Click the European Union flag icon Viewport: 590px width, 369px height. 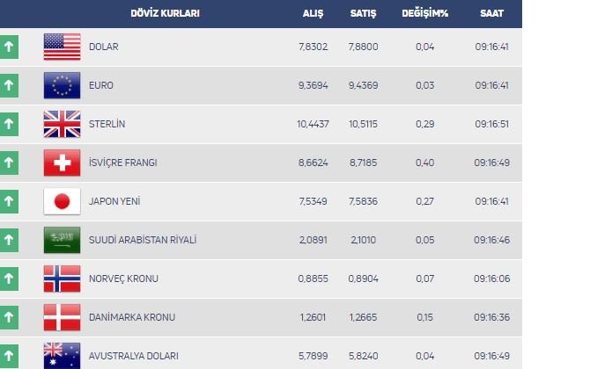click(62, 85)
